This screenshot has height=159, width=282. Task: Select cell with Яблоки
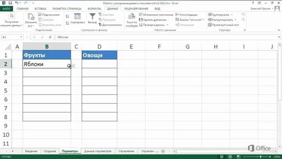click(47, 64)
